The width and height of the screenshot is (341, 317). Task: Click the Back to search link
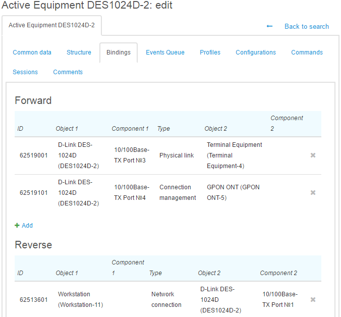tap(307, 27)
